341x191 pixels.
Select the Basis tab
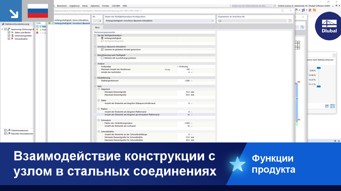pos(98,27)
